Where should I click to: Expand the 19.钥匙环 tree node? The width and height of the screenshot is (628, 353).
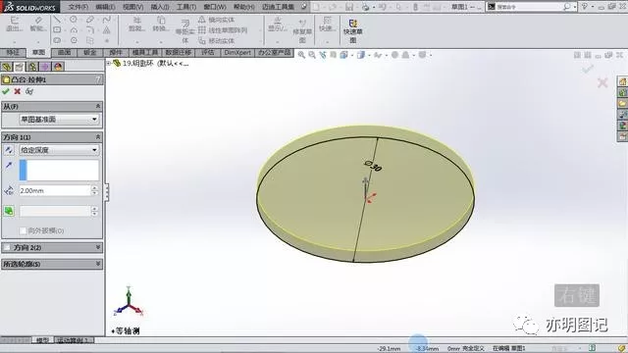(x=109, y=63)
